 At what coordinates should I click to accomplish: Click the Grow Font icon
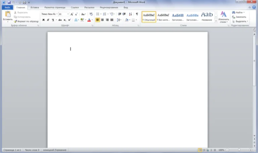pyautogui.click(x=72, y=14)
